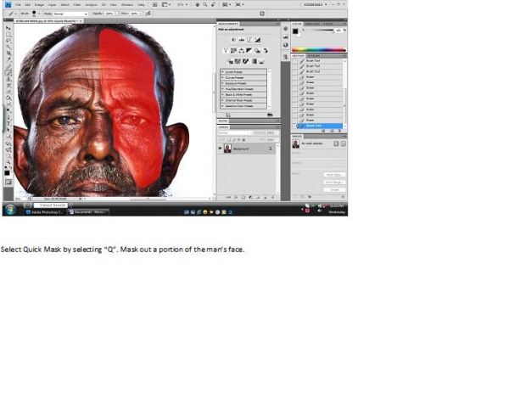
Task: Click the Flow value field
Action: point(134,14)
